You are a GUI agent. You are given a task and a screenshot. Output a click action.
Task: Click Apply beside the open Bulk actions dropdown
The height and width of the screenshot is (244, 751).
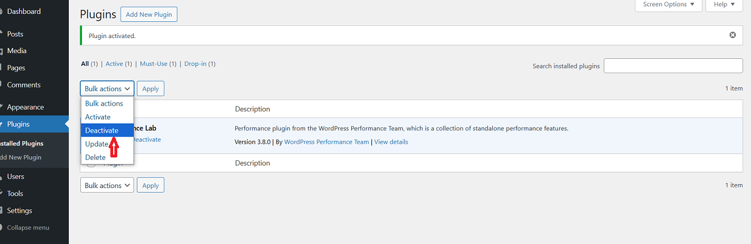click(151, 88)
